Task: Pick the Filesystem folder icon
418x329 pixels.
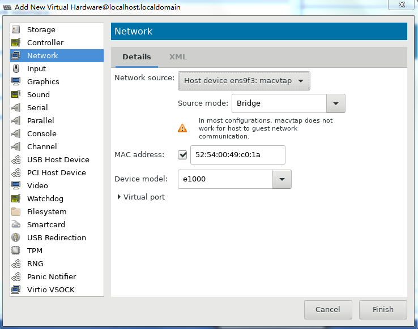Action: pyautogui.click(x=16, y=212)
